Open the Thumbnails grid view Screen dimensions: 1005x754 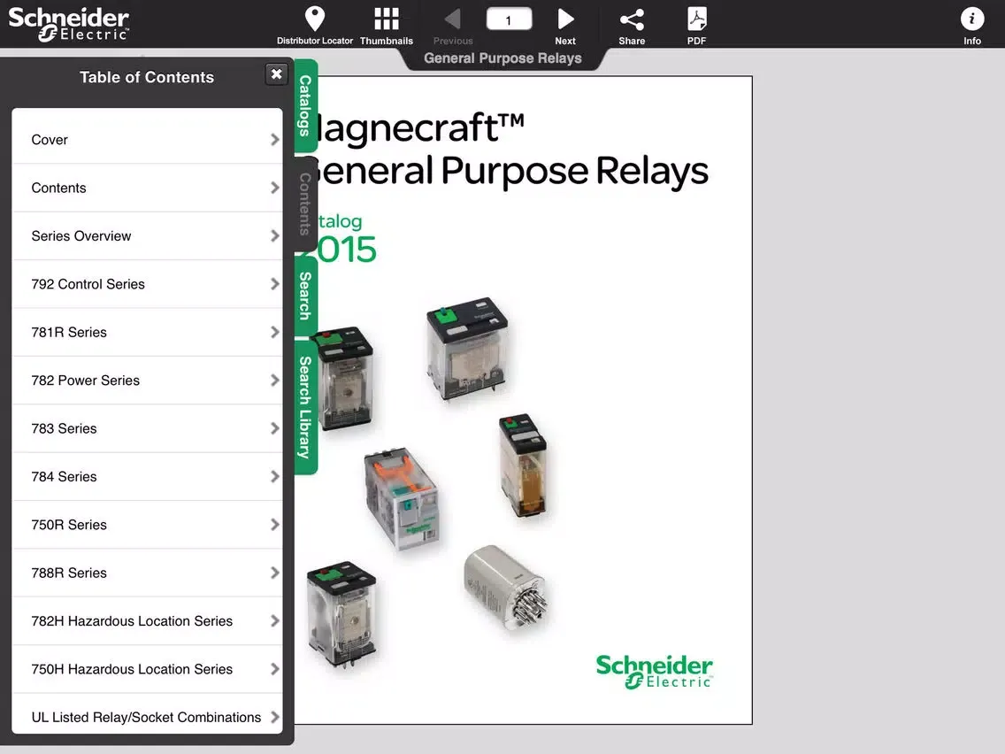tap(387, 19)
